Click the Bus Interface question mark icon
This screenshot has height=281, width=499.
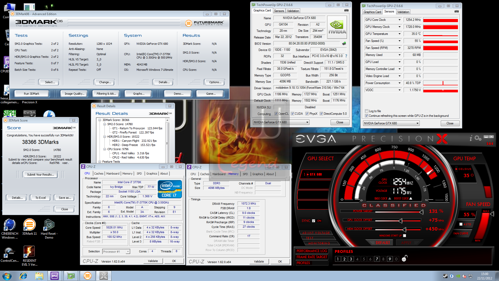coord(346,56)
